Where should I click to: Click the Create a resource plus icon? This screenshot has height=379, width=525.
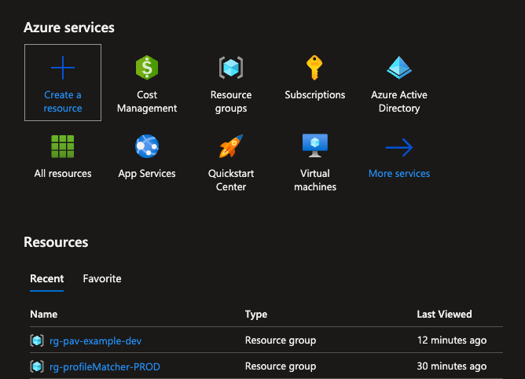coord(63,68)
